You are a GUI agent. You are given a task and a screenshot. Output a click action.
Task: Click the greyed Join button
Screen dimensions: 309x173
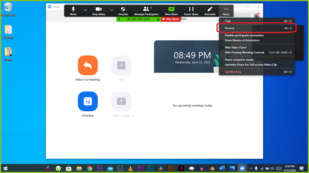(121, 65)
